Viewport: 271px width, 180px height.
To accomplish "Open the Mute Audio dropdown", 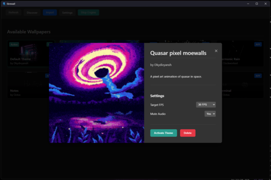I will tap(210, 114).
